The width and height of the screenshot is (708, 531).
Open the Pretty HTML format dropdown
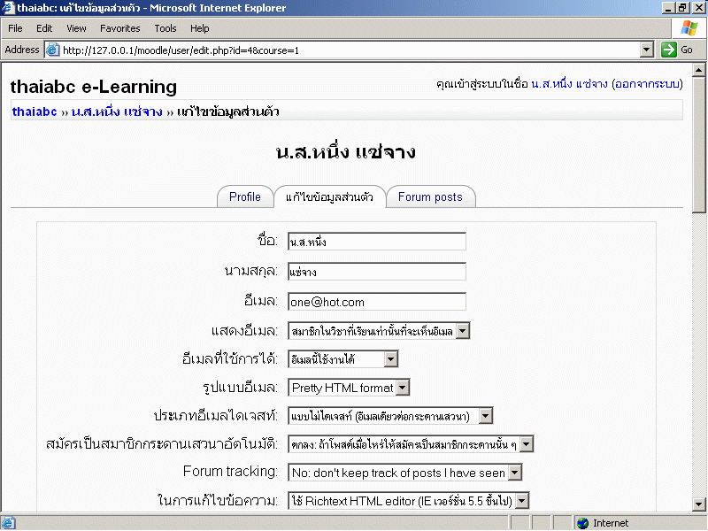pyautogui.click(x=402, y=388)
